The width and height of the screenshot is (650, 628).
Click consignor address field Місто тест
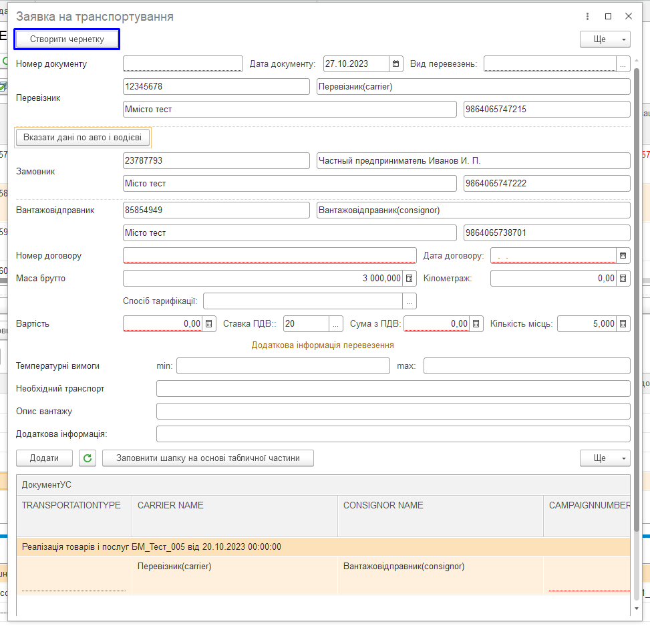pyautogui.click(x=290, y=233)
